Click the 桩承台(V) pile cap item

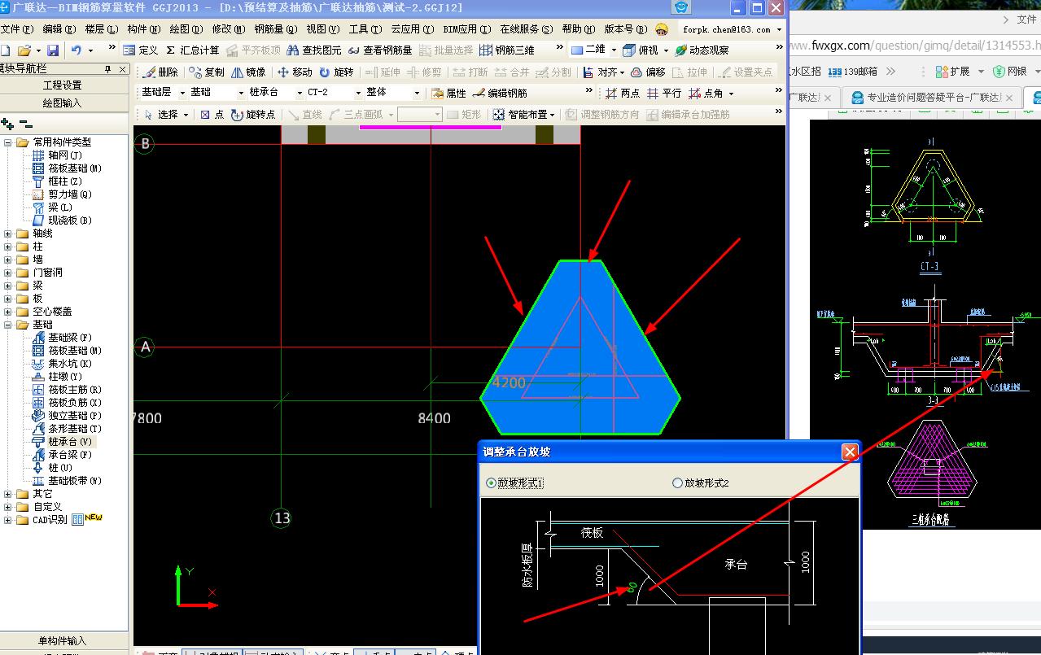point(62,442)
